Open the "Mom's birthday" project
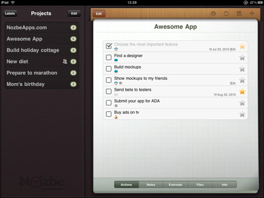Viewport: 264px width, 198px height. [x=42, y=84]
